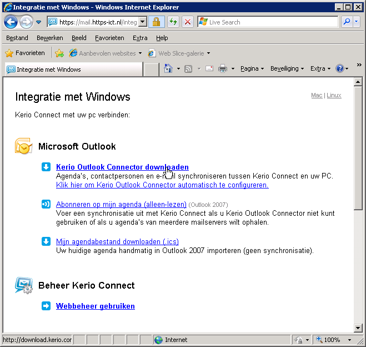Click the Read mail envelope icon

[x=209, y=68]
